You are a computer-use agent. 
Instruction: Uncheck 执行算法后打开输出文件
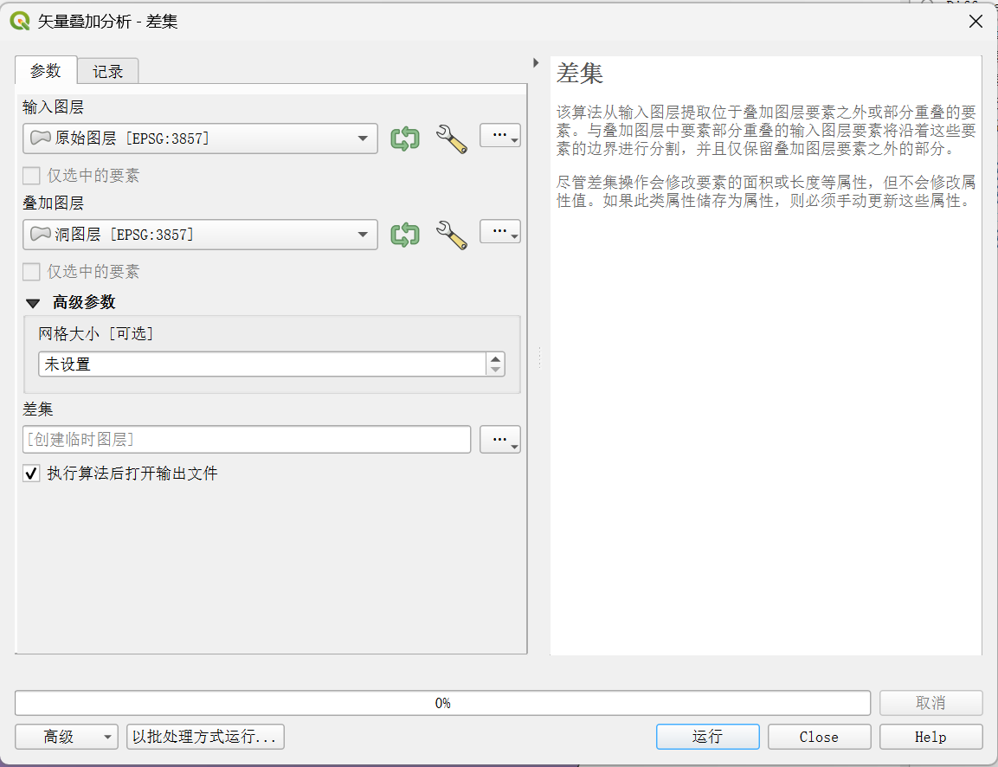[x=31, y=474]
